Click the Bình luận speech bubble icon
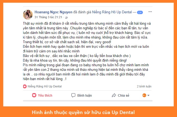Screen dimensions: 177x117 pos(73,95)
